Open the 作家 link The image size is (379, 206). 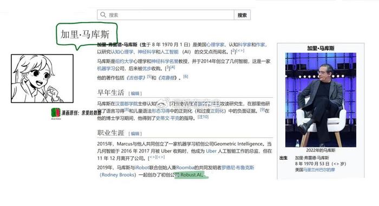(260, 45)
